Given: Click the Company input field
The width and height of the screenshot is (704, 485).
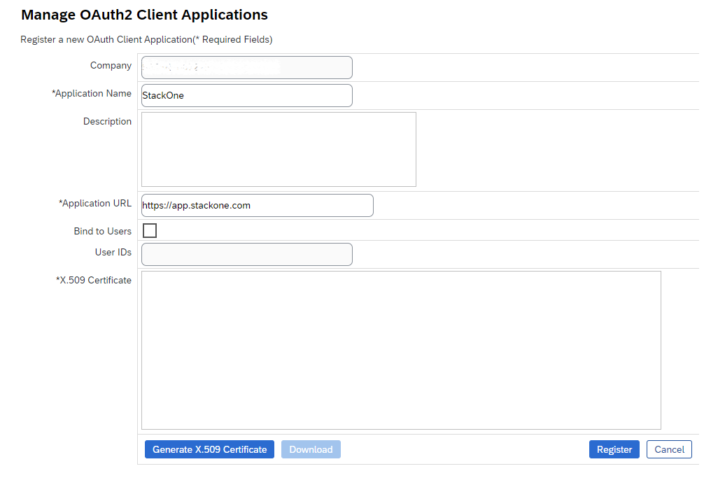Looking at the screenshot, I should coord(246,67).
